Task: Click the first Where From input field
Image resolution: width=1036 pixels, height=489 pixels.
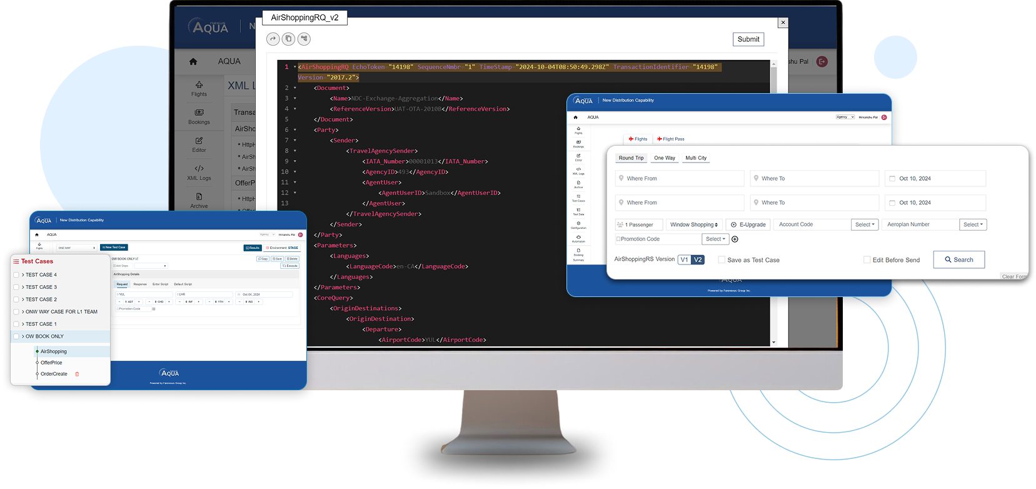Action: click(x=680, y=178)
